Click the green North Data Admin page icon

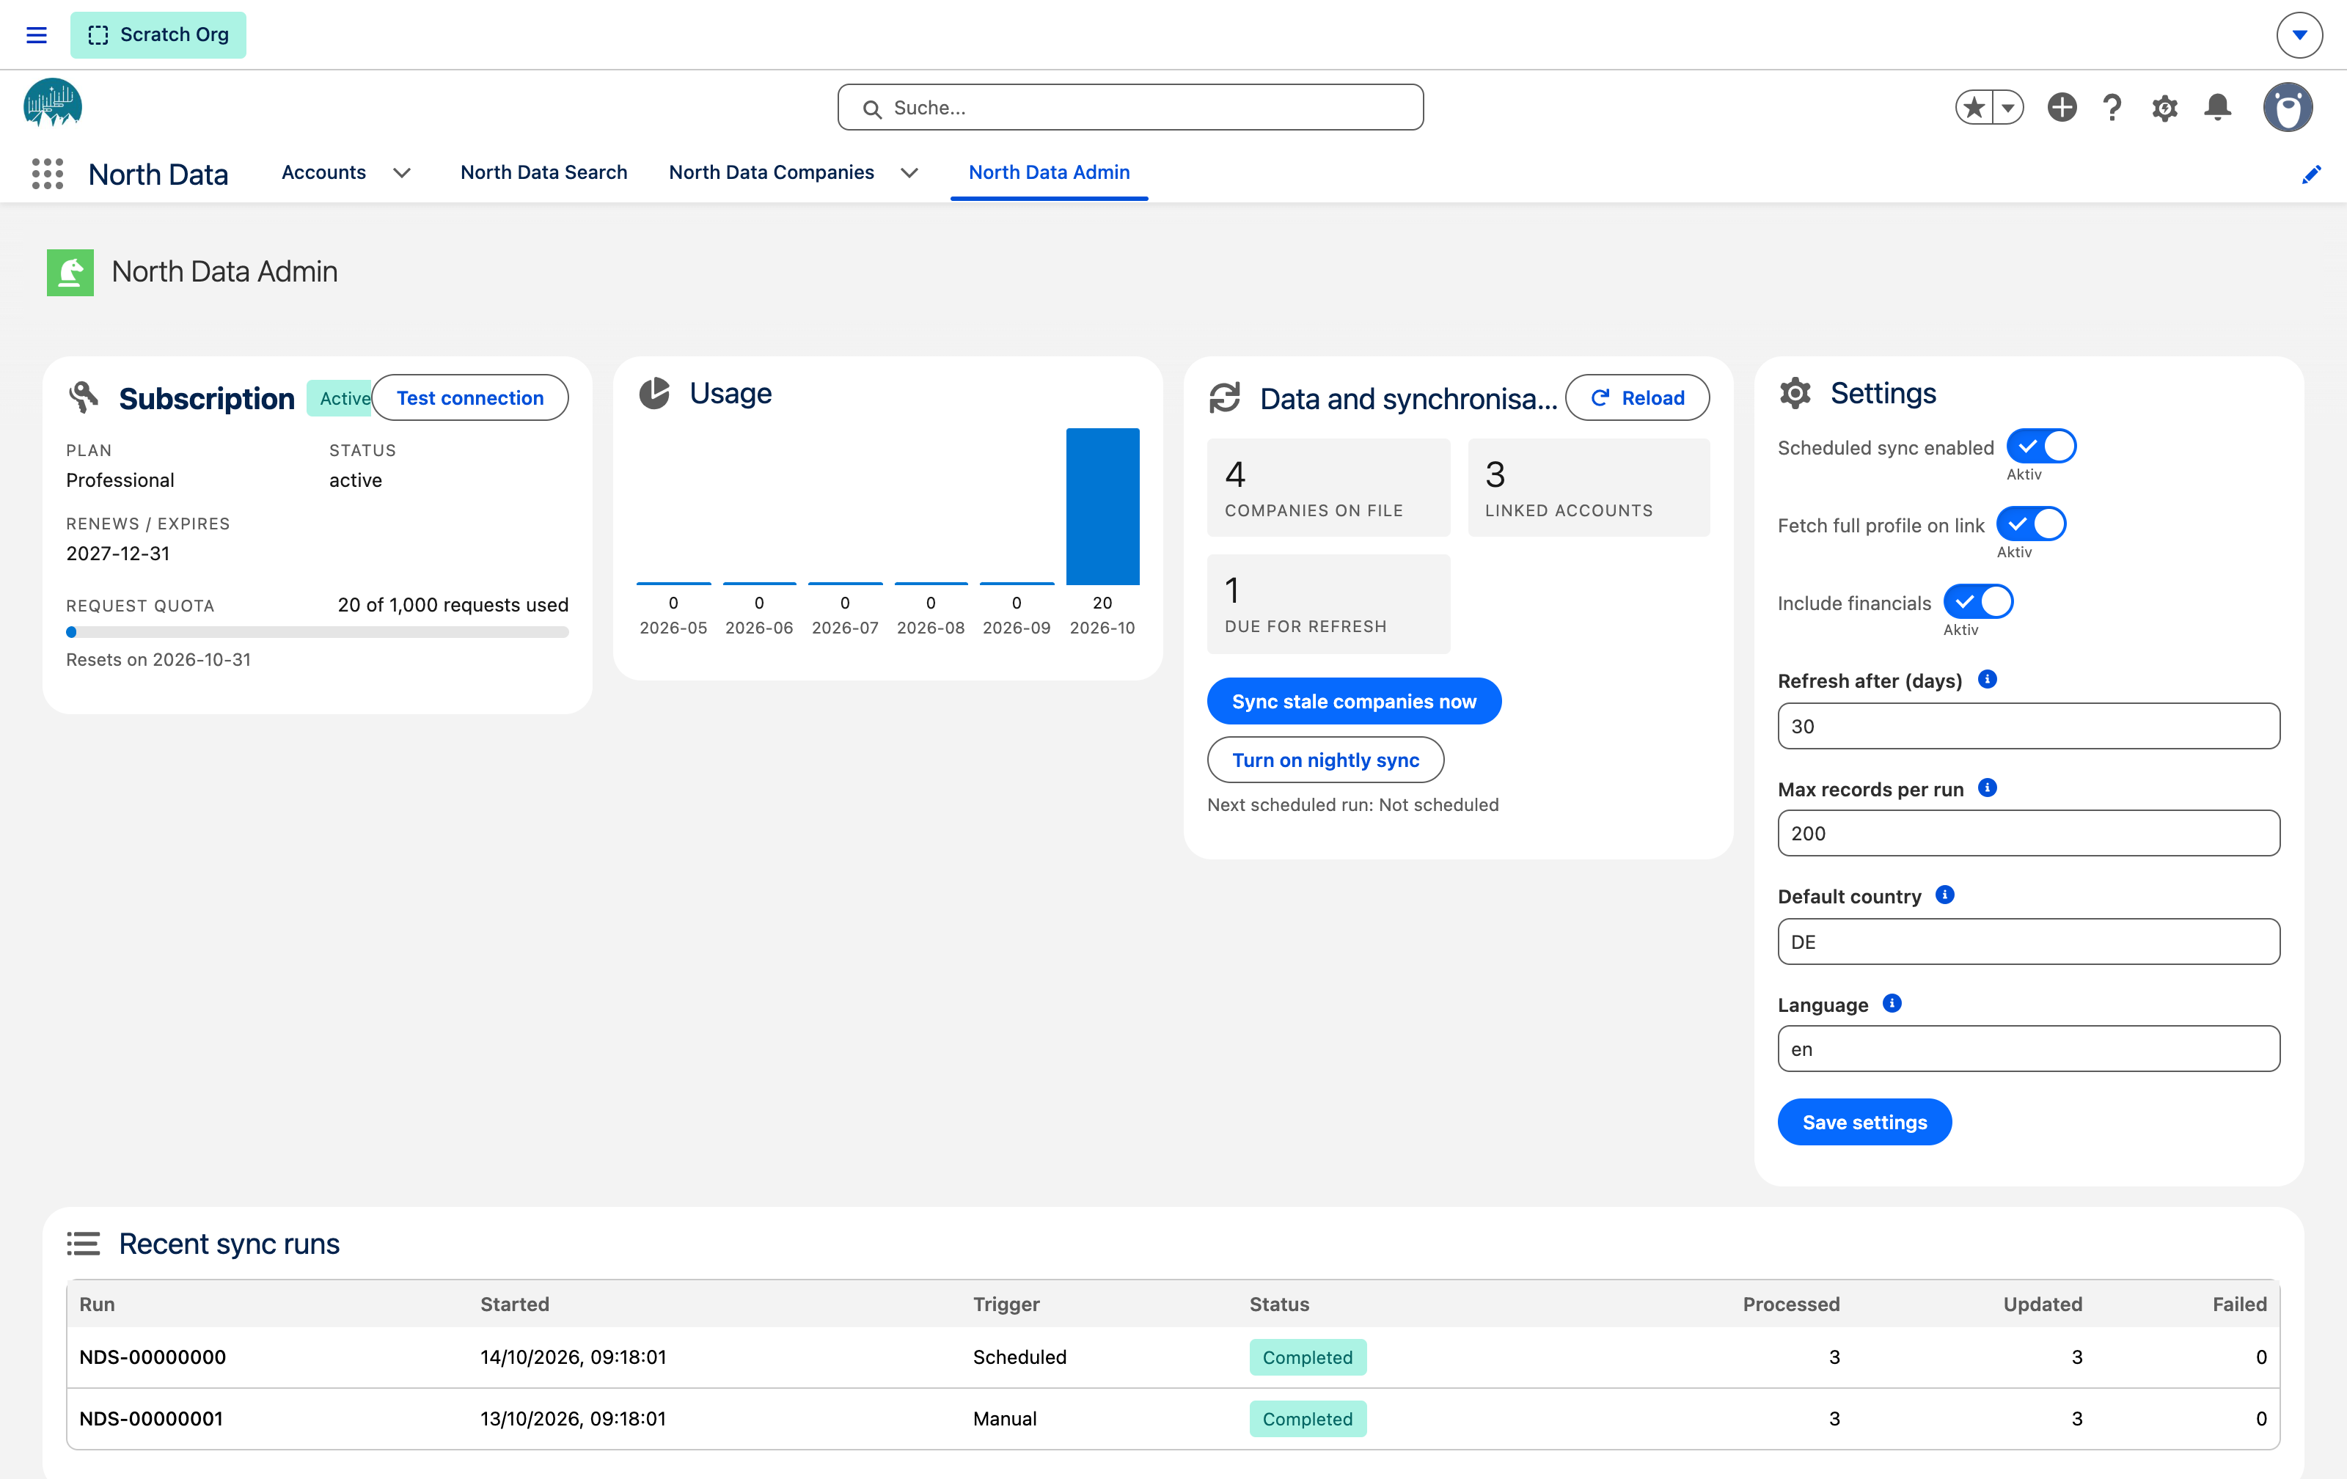click(70, 272)
